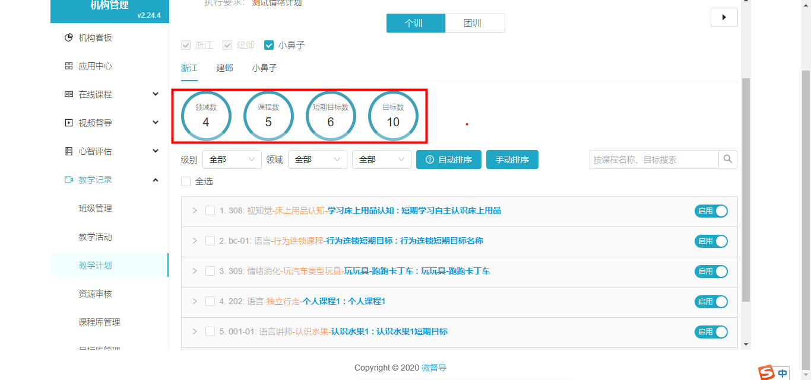
Task: Disable the 启用 switch for 独立行走
Action: pyautogui.click(x=711, y=302)
